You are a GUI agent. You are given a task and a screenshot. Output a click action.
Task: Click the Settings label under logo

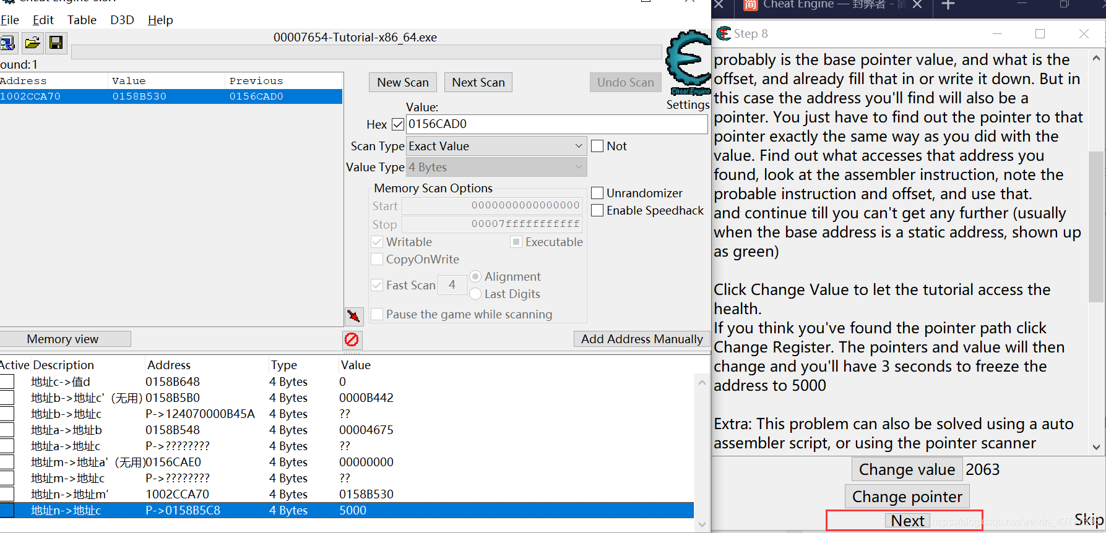[x=688, y=104]
